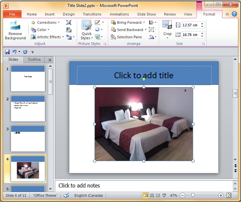Open the Picture Styles dialog launcher
Screen dimensions: 241x202
point(105,44)
